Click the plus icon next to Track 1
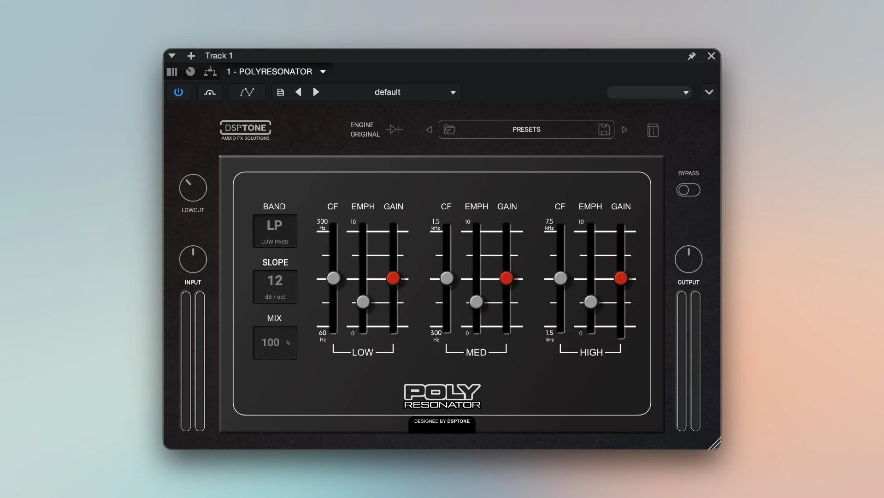This screenshot has width=884, height=498. [191, 56]
